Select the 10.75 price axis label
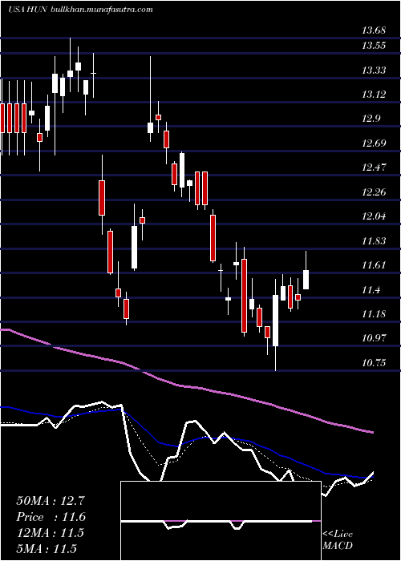 click(x=374, y=363)
